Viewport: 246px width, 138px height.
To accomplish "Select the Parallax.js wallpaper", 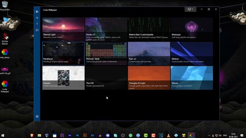I will click(63, 54).
